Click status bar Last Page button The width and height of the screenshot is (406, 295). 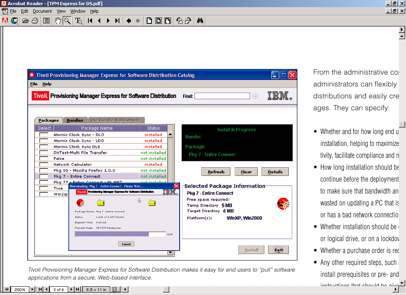click(x=78, y=289)
